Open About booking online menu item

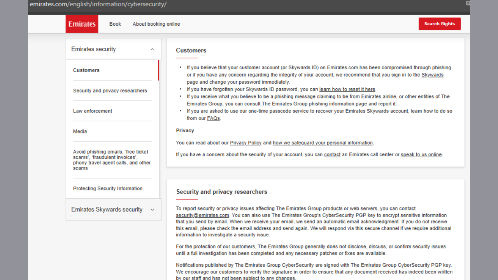pos(156,24)
